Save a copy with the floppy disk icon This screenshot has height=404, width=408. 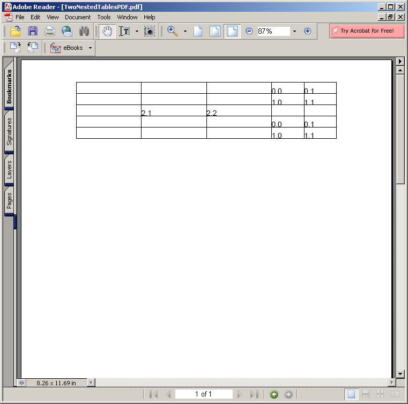point(33,31)
